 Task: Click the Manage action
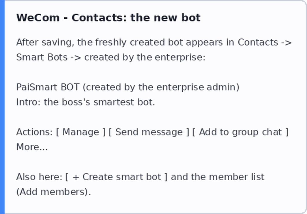[81, 132]
